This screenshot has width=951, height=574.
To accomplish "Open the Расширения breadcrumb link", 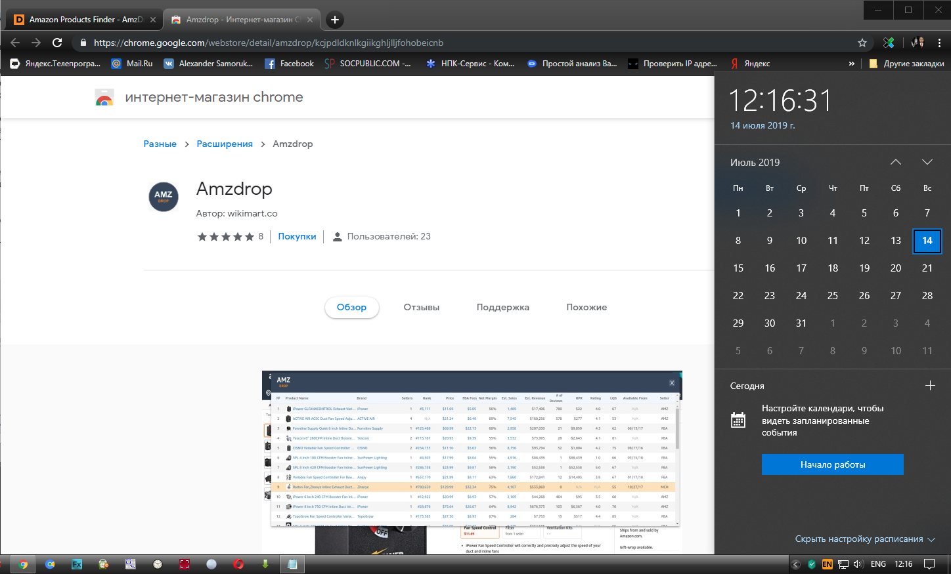I will click(x=225, y=144).
